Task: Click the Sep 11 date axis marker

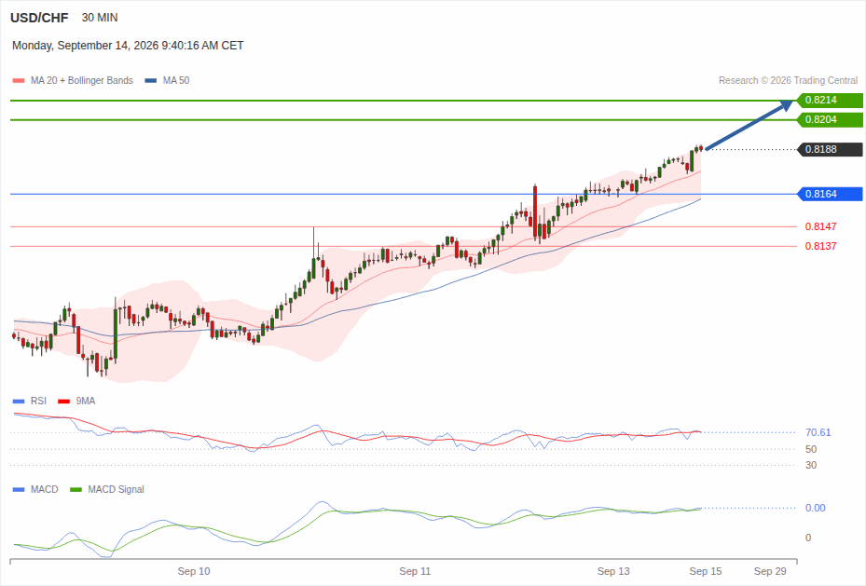Action: [x=415, y=572]
